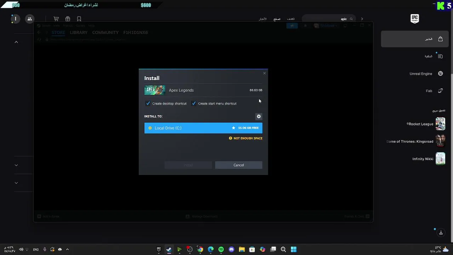453x255 pixels.
Task: Expand the middle chevron in left panel
Action: pyautogui.click(x=16, y=165)
